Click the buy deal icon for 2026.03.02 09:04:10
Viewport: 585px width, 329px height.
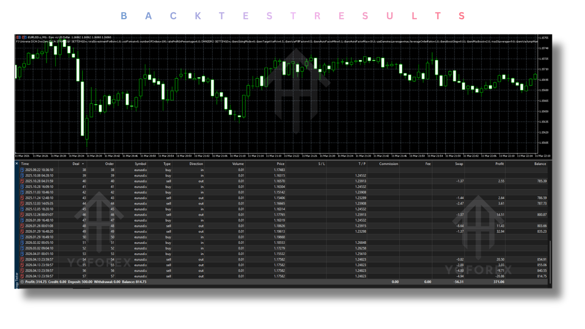[x=22, y=248]
